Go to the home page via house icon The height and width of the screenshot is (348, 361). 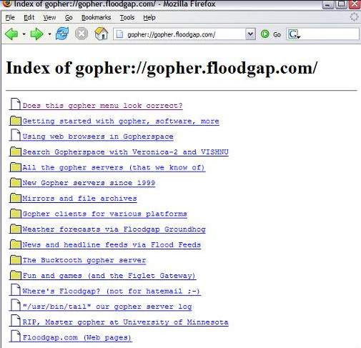pyautogui.click(x=102, y=34)
